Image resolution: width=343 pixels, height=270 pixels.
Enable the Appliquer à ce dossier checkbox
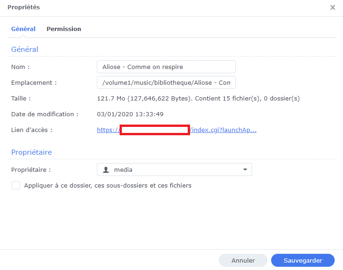tap(16, 186)
